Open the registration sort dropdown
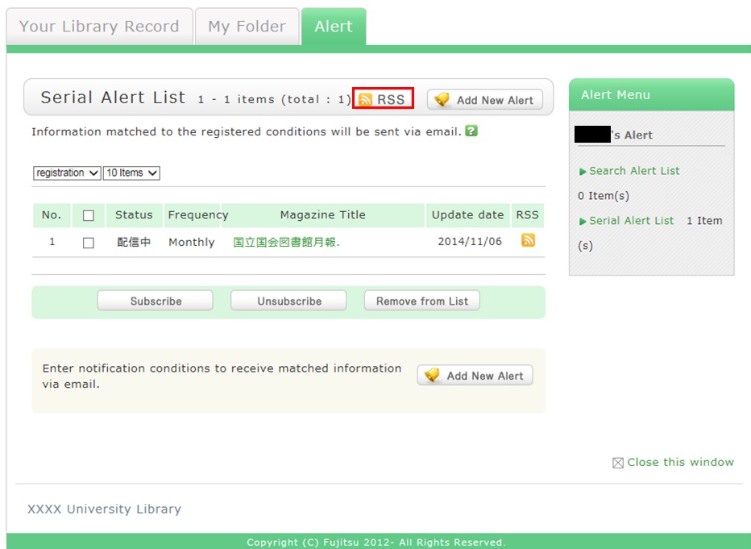Image resolution: width=751 pixels, height=549 pixels. pos(67,173)
